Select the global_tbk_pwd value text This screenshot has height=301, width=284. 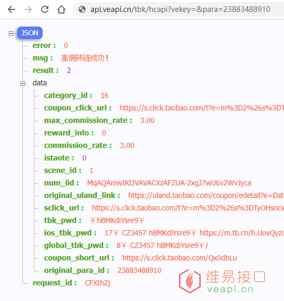coord(162,245)
